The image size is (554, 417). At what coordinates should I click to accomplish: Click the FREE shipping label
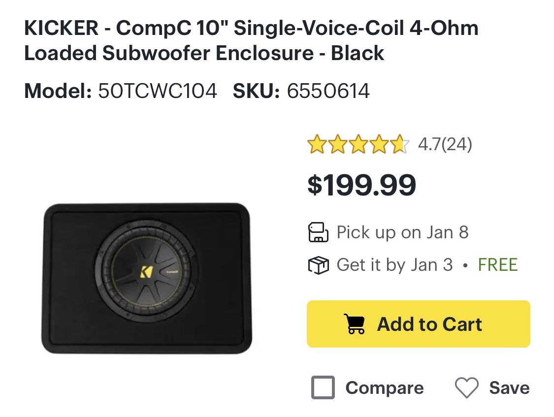(498, 264)
